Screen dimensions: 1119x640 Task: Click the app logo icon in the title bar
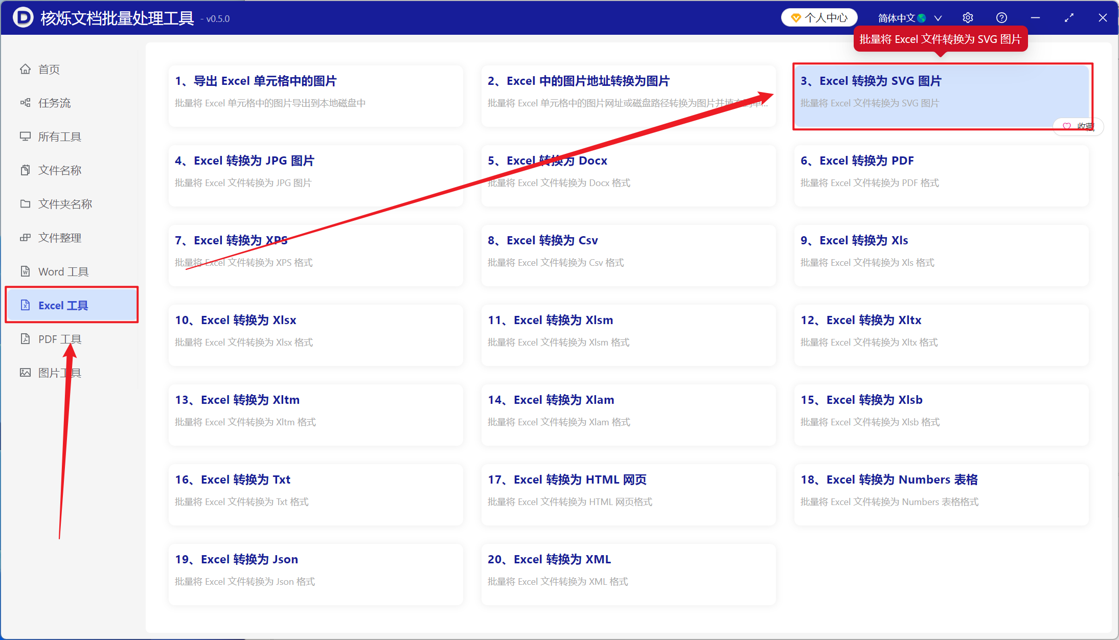click(23, 18)
